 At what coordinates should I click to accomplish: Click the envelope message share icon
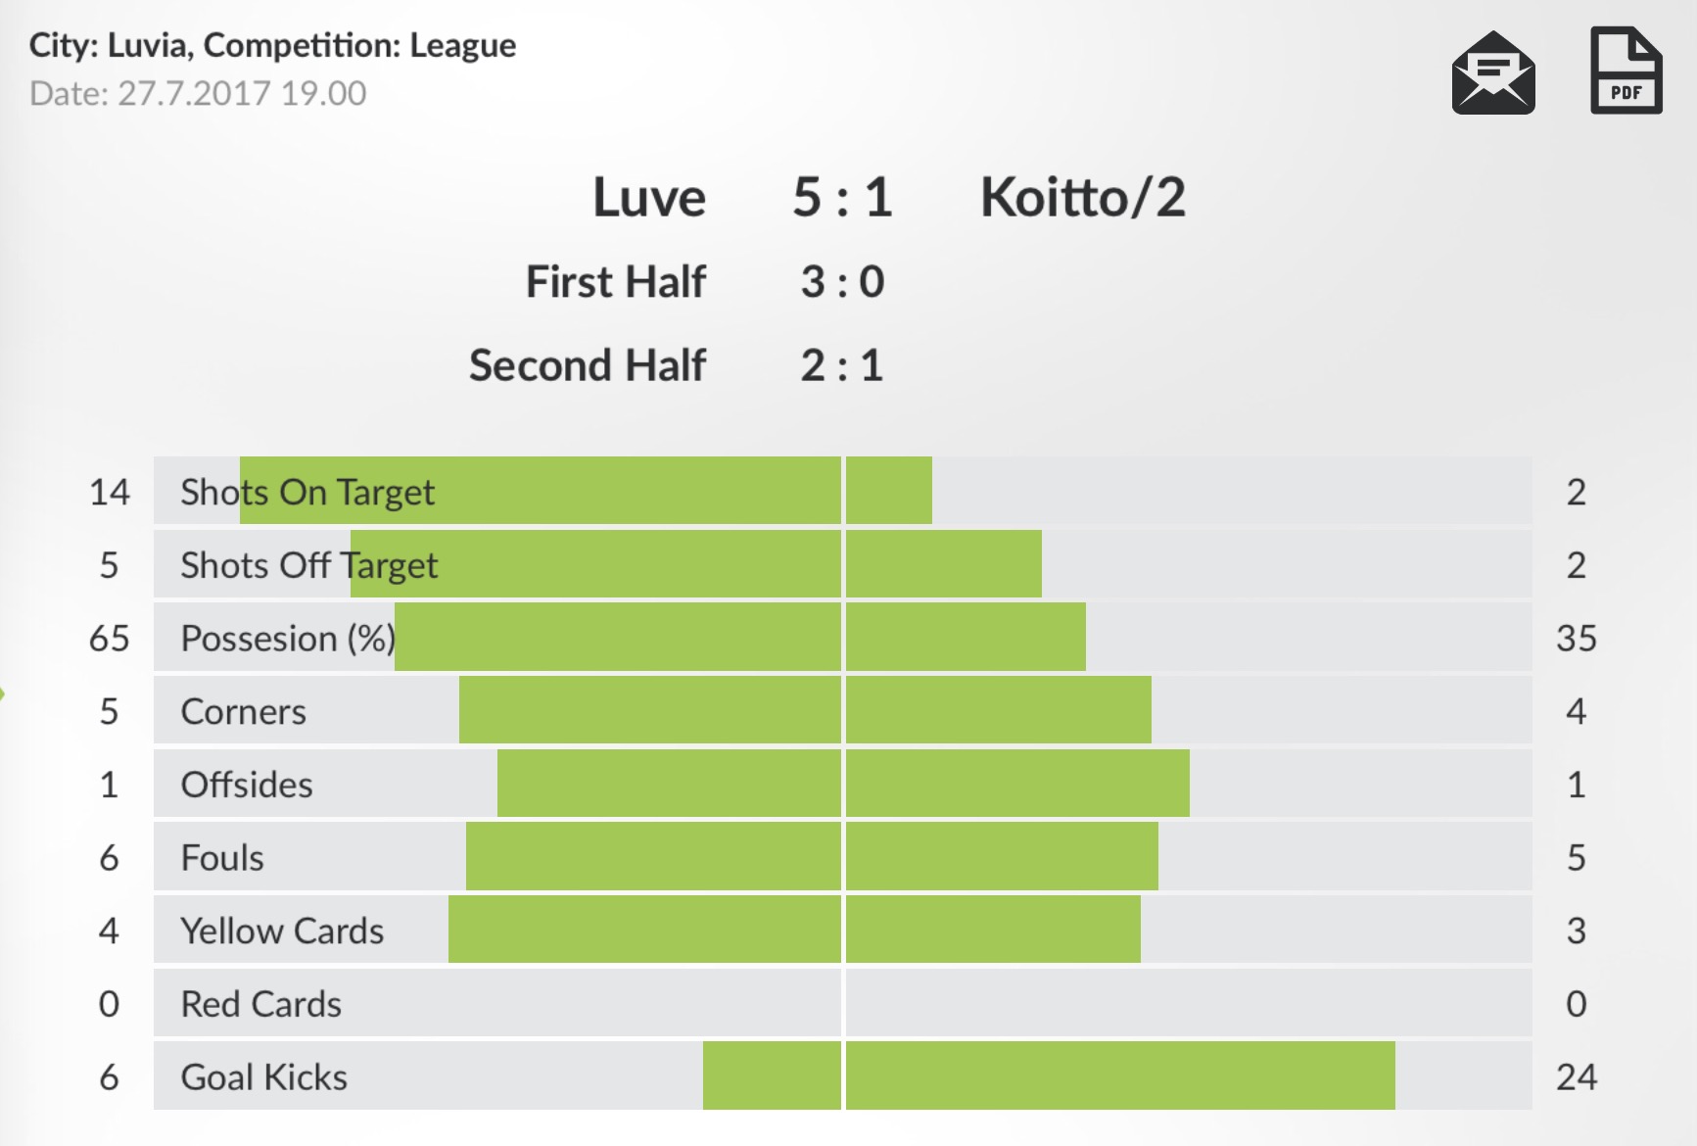coord(1492,73)
